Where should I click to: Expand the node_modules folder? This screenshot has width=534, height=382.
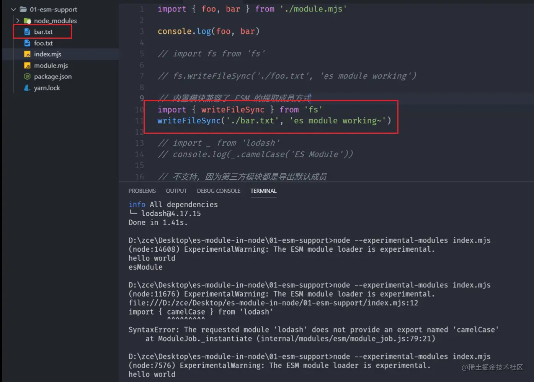(17, 20)
